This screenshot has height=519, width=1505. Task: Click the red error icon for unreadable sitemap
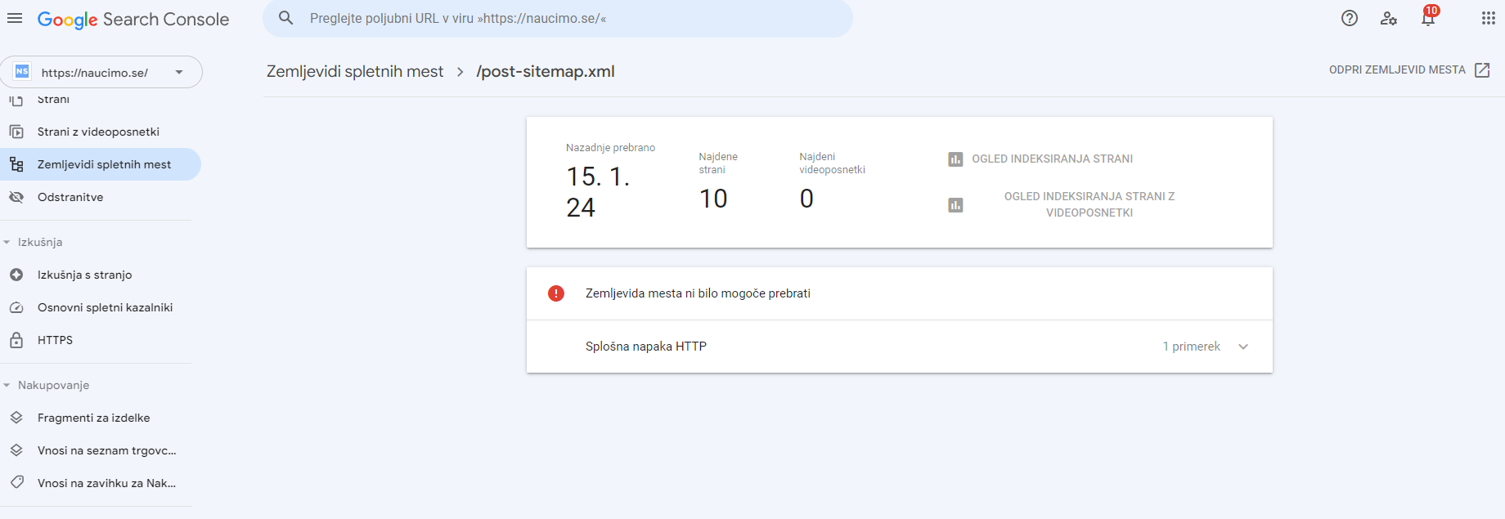tap(556, 293)
